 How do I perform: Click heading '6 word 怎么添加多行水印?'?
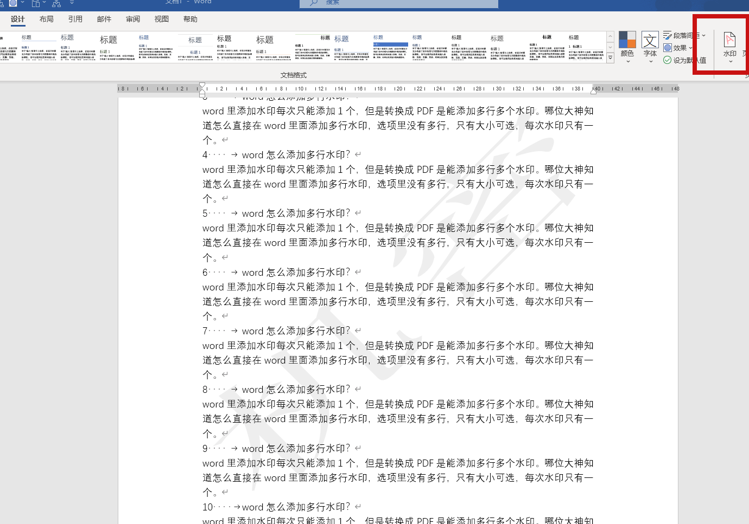click(276, 273)
